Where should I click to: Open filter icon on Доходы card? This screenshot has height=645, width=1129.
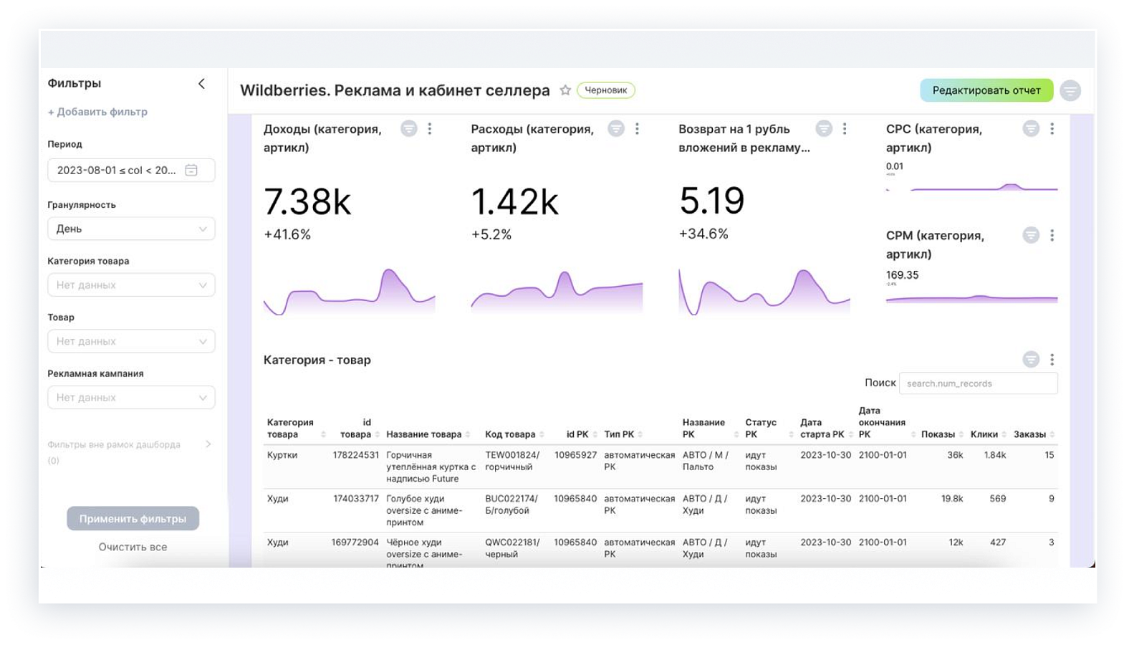pos(408,129)
